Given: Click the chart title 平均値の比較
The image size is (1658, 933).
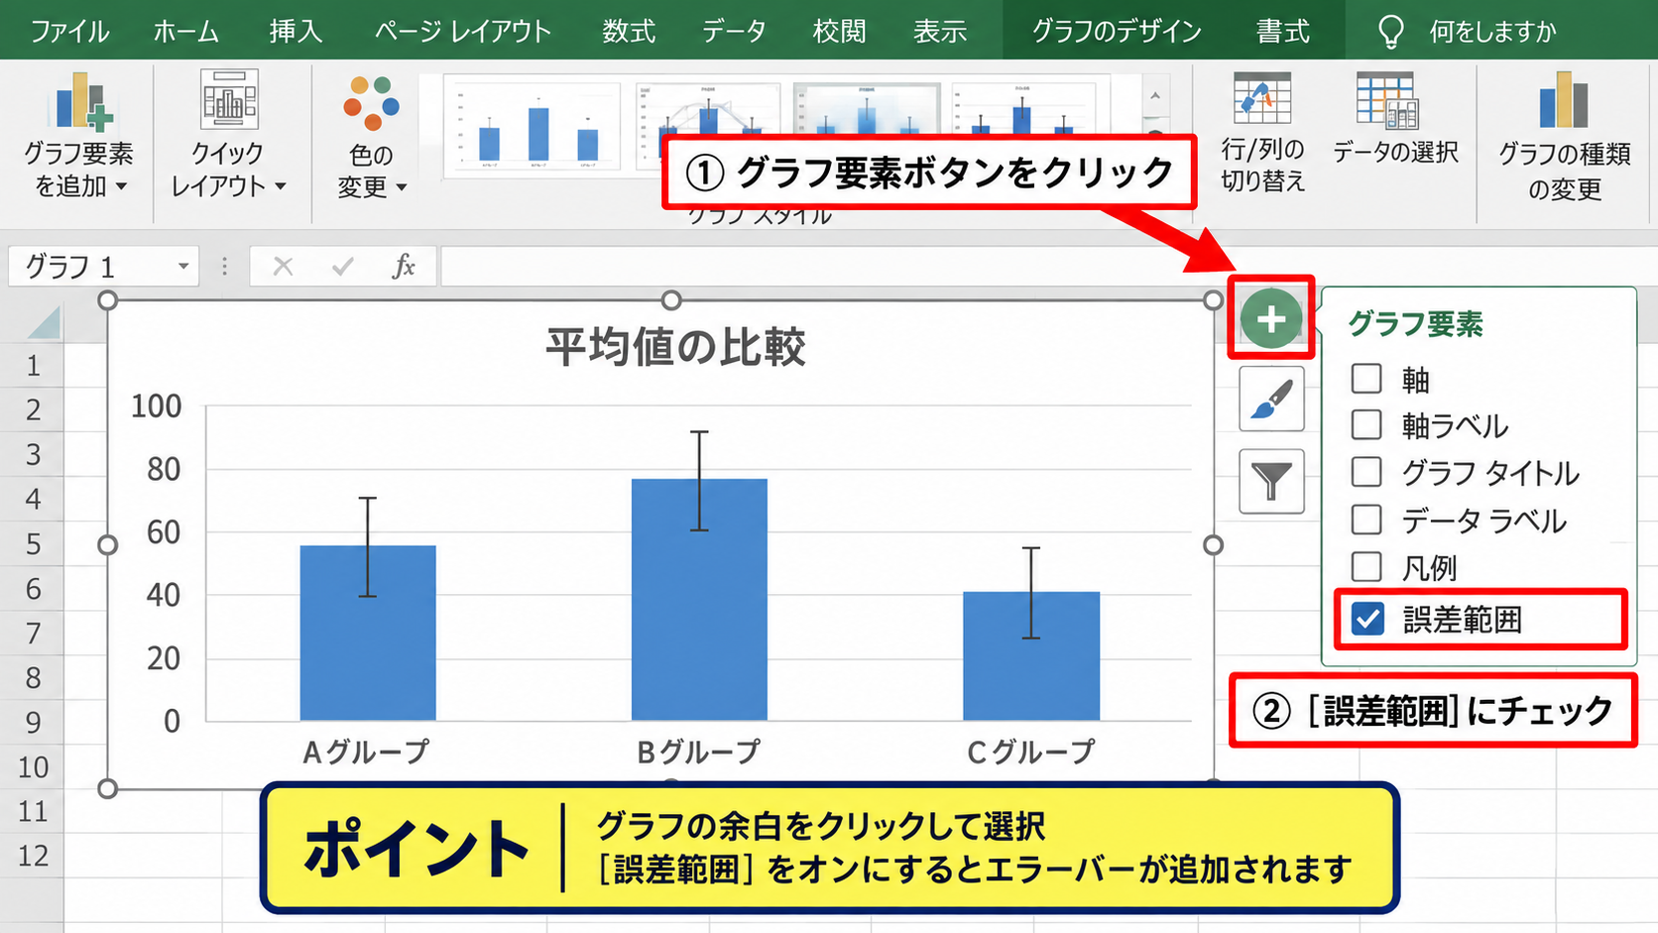Looking at the screenshot, I should [675, 347].
